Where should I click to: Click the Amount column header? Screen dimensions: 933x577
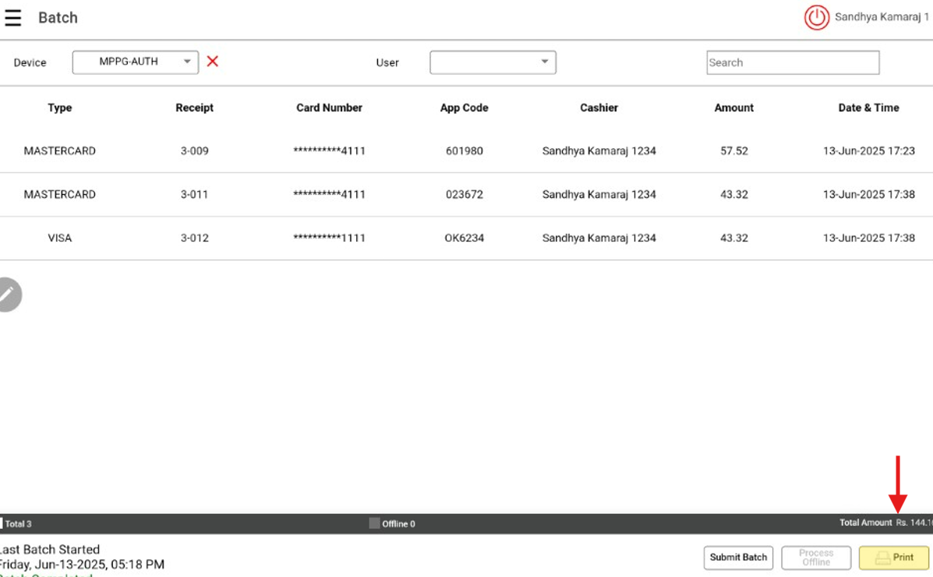(x=733, y=108)
